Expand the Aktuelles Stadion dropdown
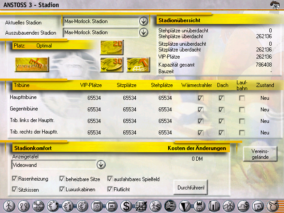The image size is (284, 213). [143, 21]
